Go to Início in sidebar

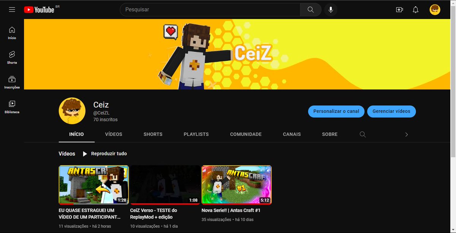tap(12, 33)
